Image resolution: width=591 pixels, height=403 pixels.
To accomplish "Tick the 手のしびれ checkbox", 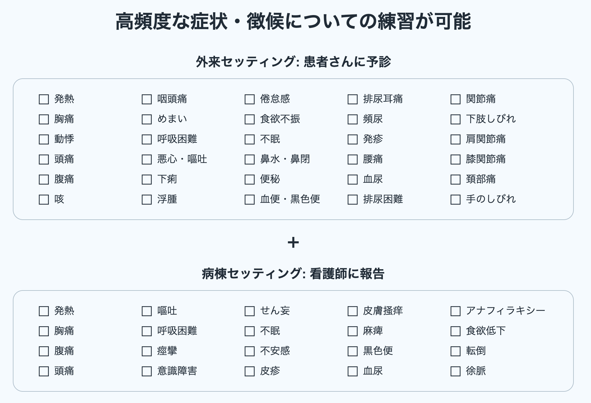I will point(455,200).
